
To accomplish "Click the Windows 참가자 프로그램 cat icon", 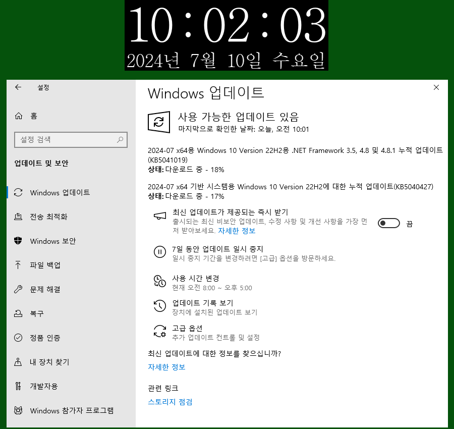I will (x=18, y=410).
